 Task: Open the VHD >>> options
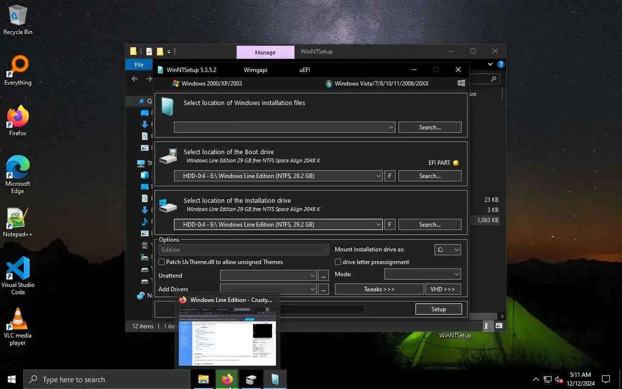click(443, 289)
